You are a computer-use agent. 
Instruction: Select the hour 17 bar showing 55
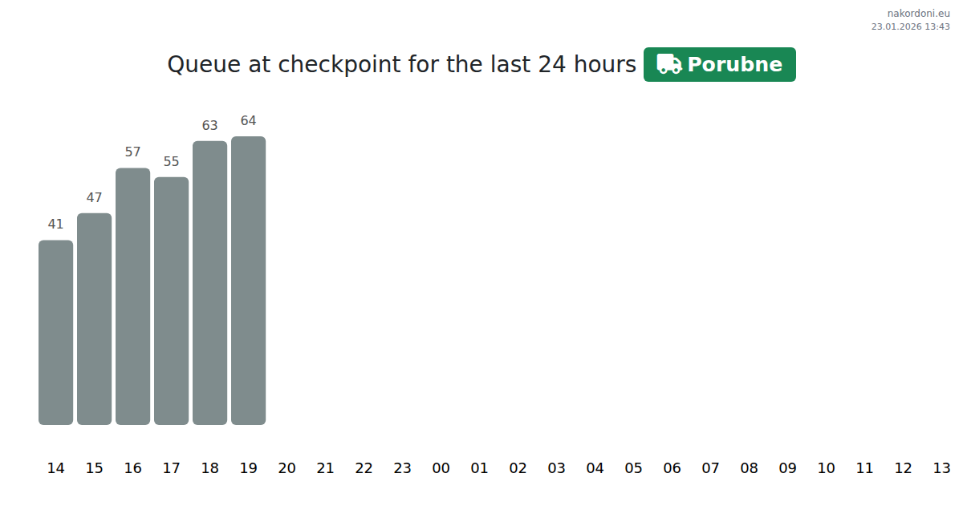point(171,301)
